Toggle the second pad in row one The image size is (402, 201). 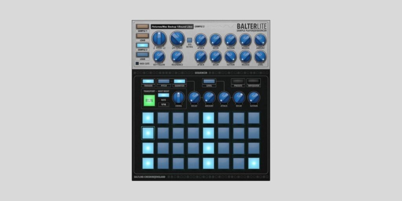[163, 118]
